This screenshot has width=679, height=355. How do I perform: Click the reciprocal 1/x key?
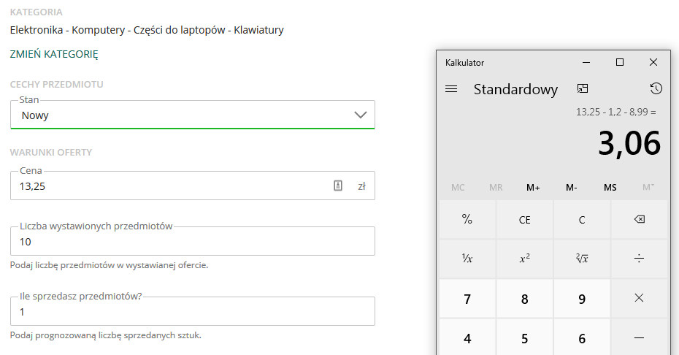pyautogui.click(x=467, y=259)
